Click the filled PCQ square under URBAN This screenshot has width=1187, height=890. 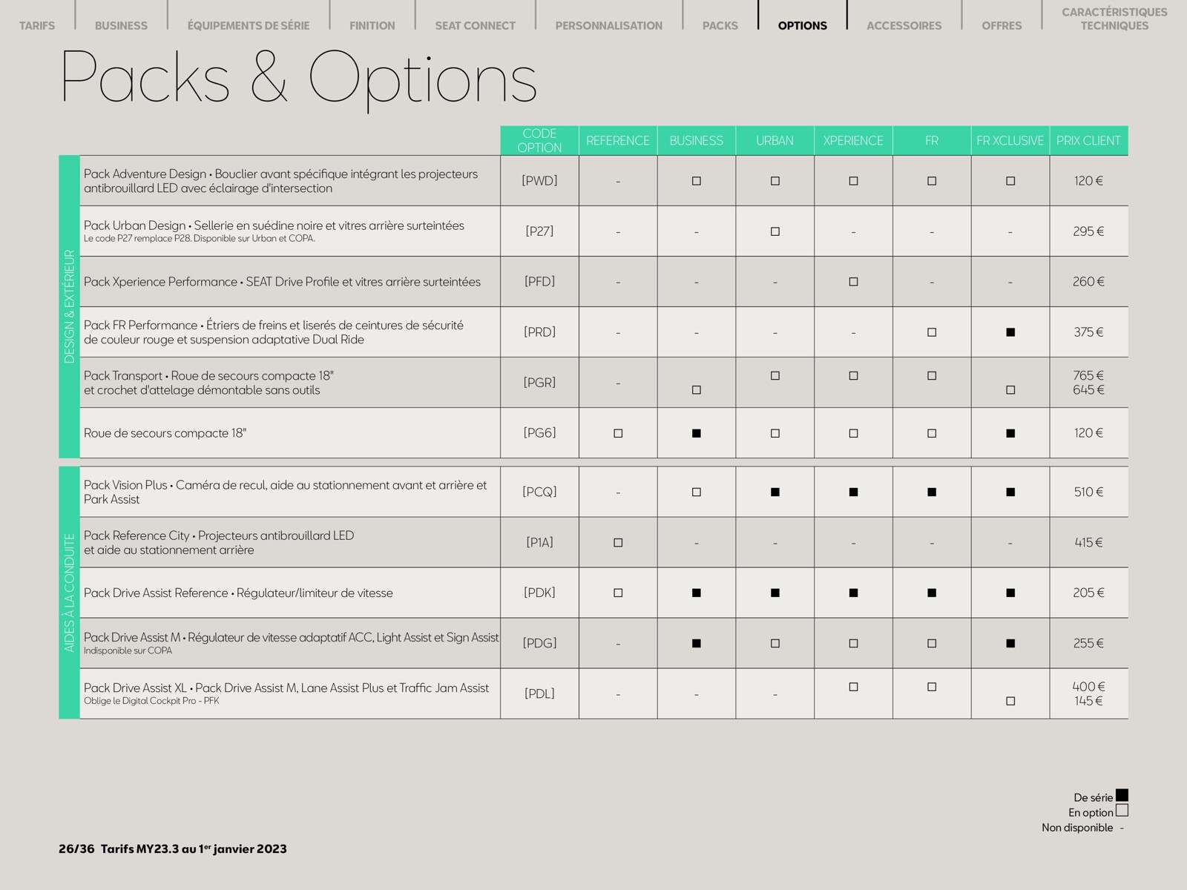tap(775, 492)
